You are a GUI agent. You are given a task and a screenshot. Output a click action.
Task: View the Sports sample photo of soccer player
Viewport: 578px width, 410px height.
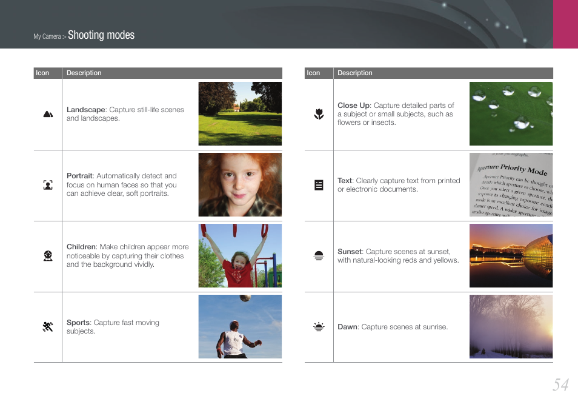(240, 326)
